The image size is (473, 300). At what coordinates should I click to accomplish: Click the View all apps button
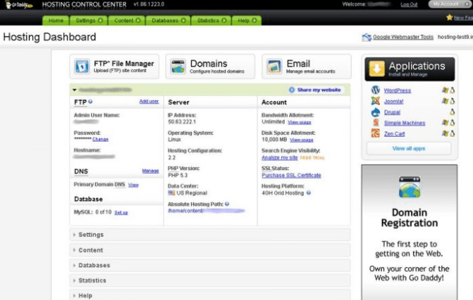[x=409, y=149]
